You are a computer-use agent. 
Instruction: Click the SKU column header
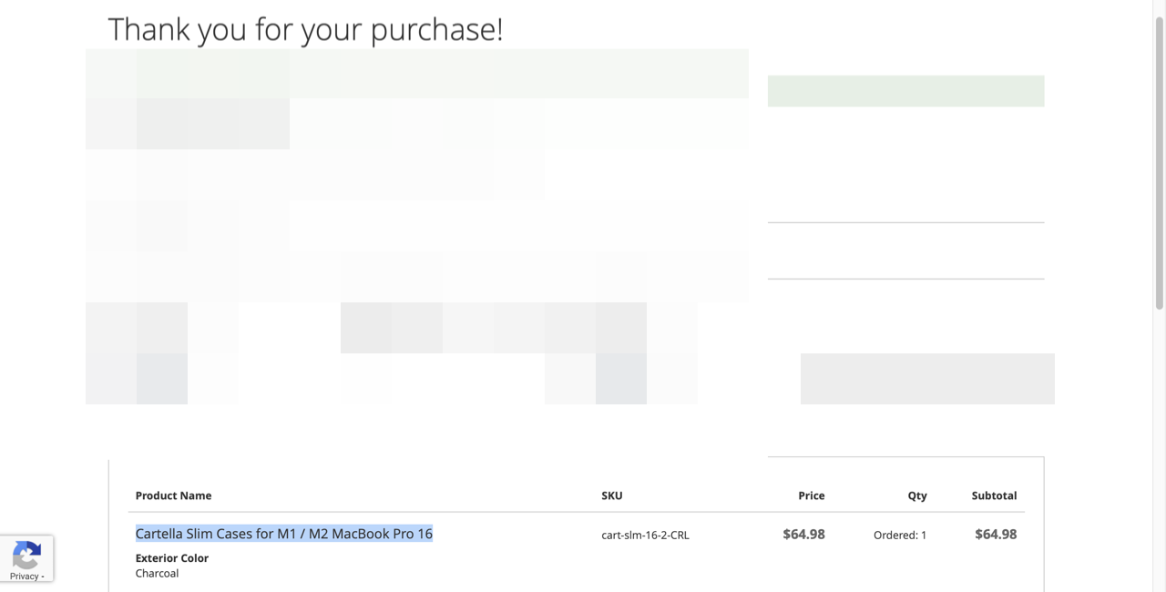612,495
